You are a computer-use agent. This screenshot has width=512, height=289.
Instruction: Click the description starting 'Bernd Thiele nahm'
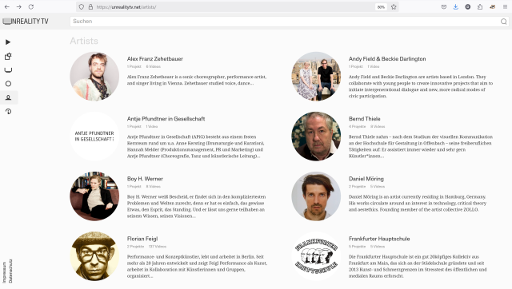pos(421,146)
